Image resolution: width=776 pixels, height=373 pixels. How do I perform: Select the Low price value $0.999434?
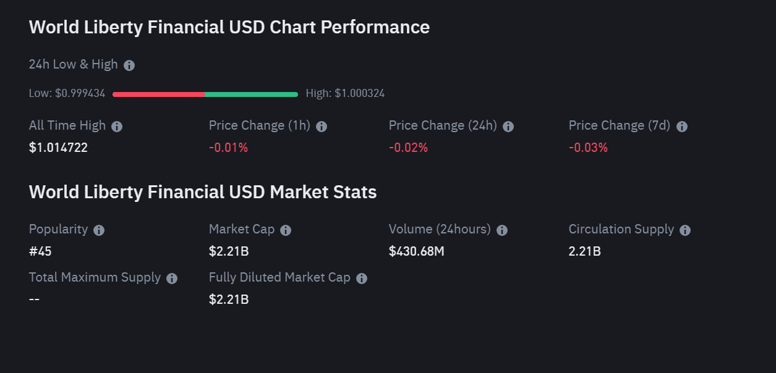pos(68,93)
